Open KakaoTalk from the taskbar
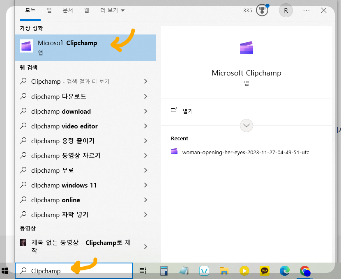341x279 pixels. point(265,270)
